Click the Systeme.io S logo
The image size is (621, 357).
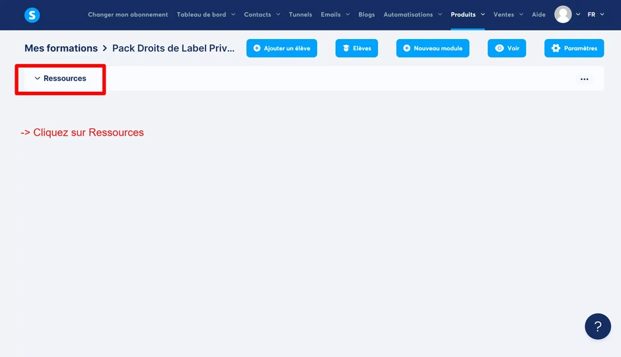click(x=32, y=15)
